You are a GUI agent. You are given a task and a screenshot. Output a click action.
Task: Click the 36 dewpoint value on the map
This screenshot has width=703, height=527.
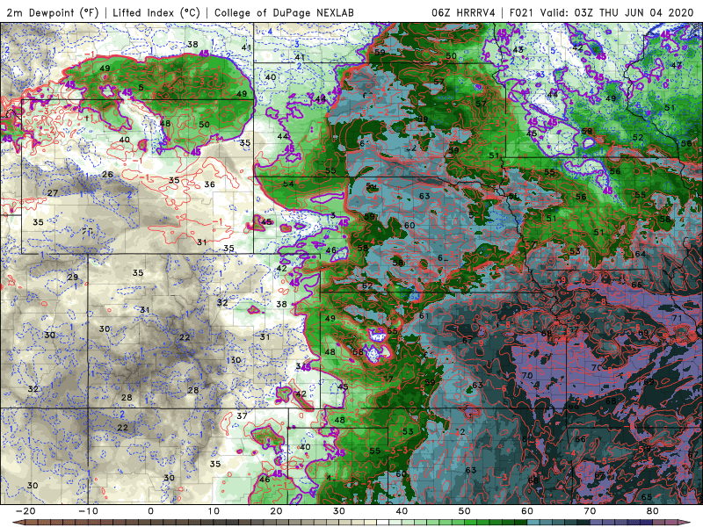coord(209,184)
